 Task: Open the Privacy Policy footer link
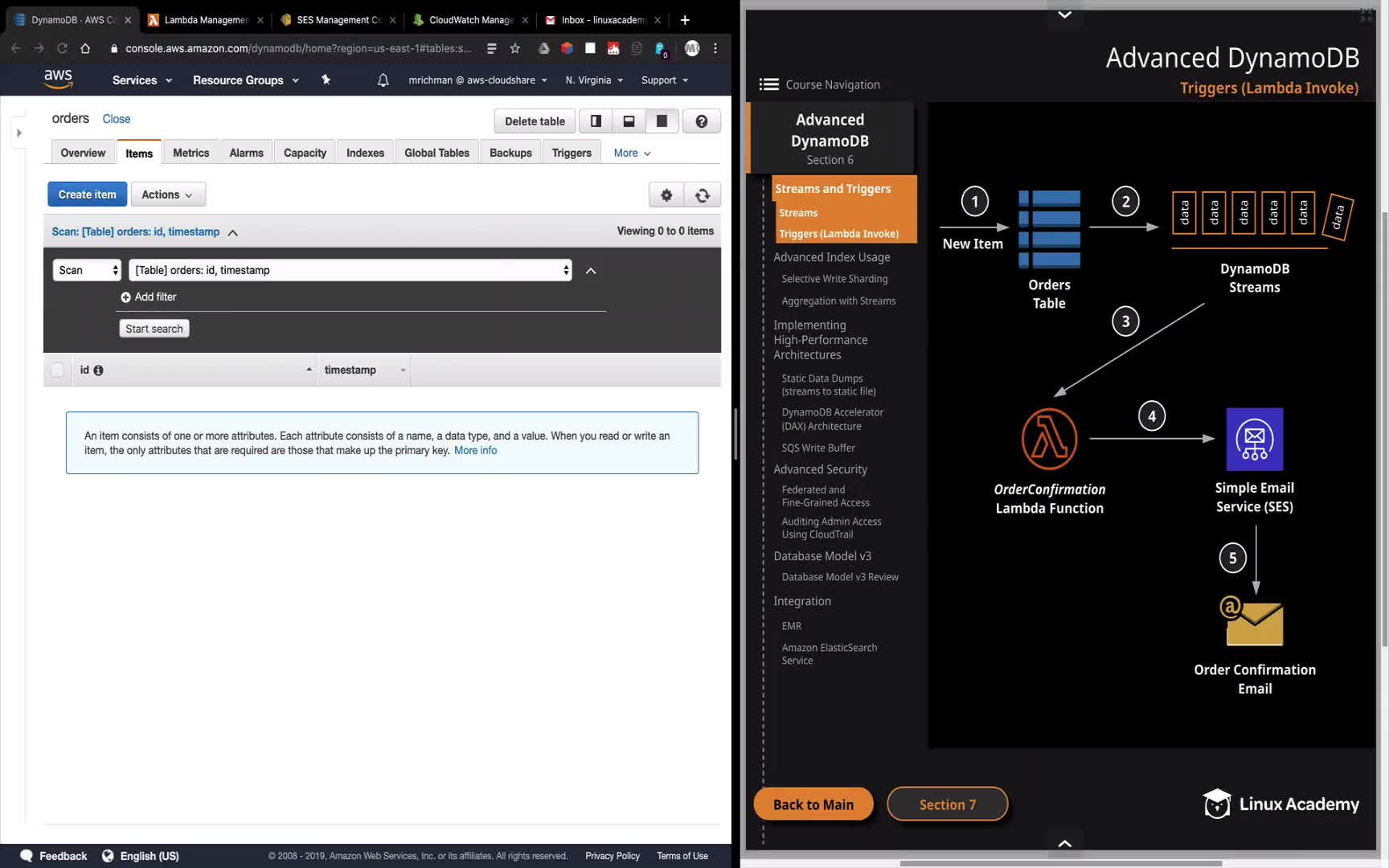tap(613, 856)
